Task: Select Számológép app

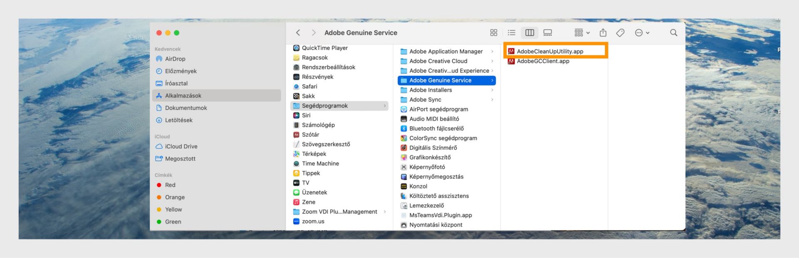Action: (339, 125)
